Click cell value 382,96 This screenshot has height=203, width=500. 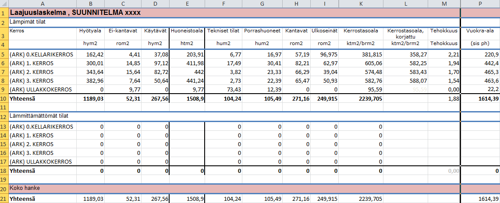(91, 80)
